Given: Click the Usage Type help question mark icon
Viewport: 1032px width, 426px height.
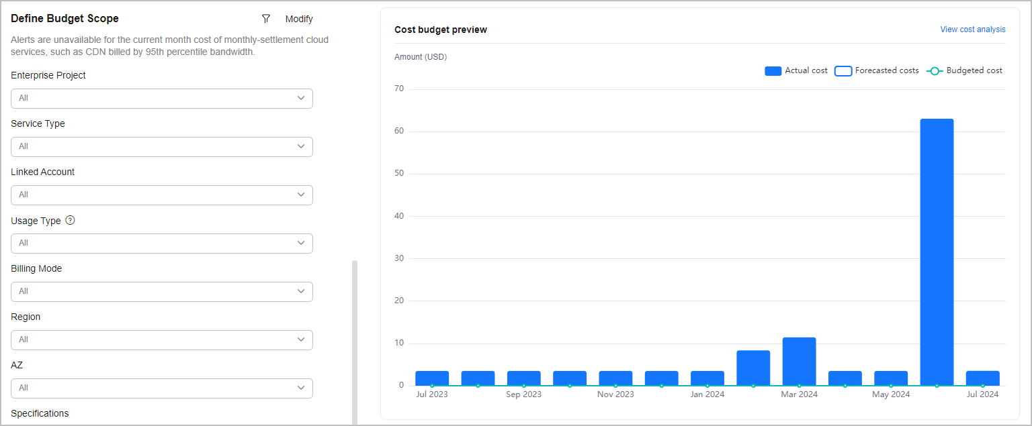Looking at the screenshot, I should (70, 220).
